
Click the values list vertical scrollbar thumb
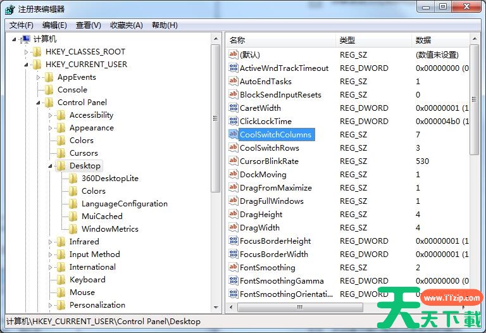pyautogui.click(x=474, y=99)
